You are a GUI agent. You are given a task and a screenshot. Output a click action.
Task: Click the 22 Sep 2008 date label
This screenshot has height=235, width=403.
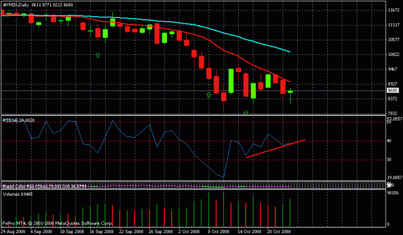131,231
